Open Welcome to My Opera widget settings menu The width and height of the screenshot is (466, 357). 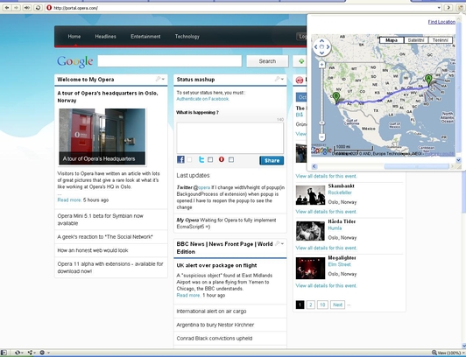coord(160,79)
